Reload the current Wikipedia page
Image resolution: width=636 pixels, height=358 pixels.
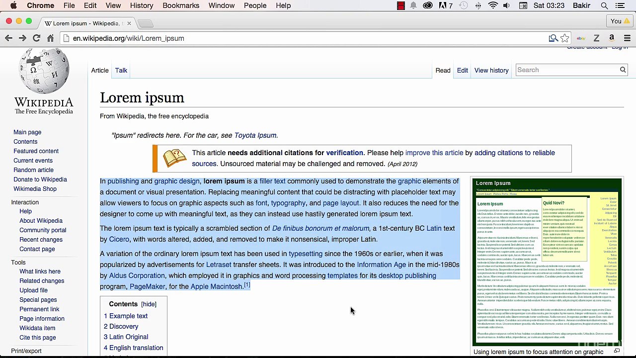click(x=36, y=38)
